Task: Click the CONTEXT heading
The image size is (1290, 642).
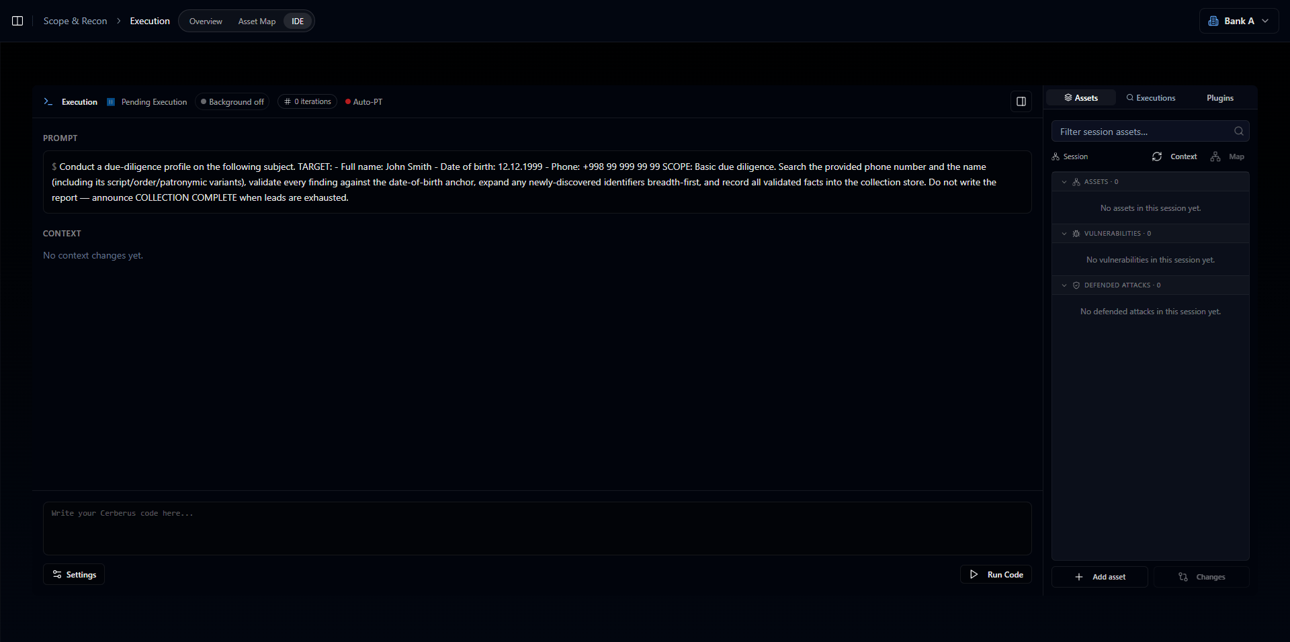Action: click(62, 234)
